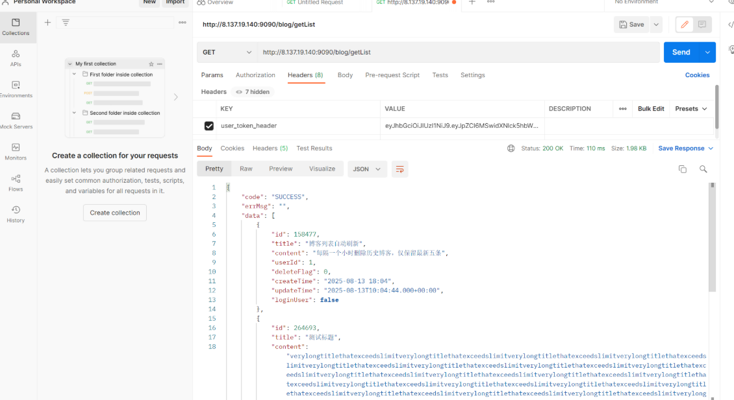Click the user_token_header value cell
734x400 pixels.
pyautogui.click(x=462, y=126)
